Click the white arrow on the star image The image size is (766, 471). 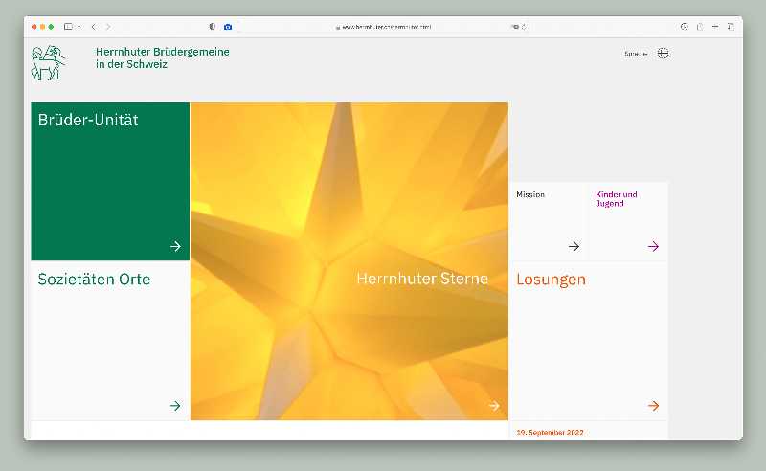[494, 406]
